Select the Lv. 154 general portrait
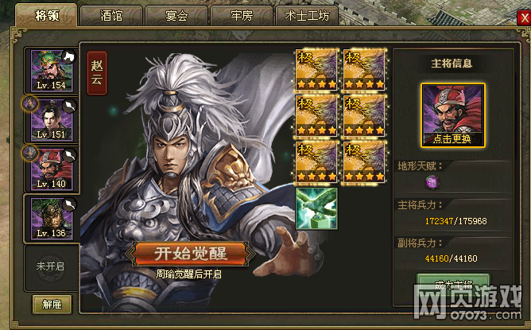Image resolution: width=531 pixels, height=330 pixels. pos(52,71)
